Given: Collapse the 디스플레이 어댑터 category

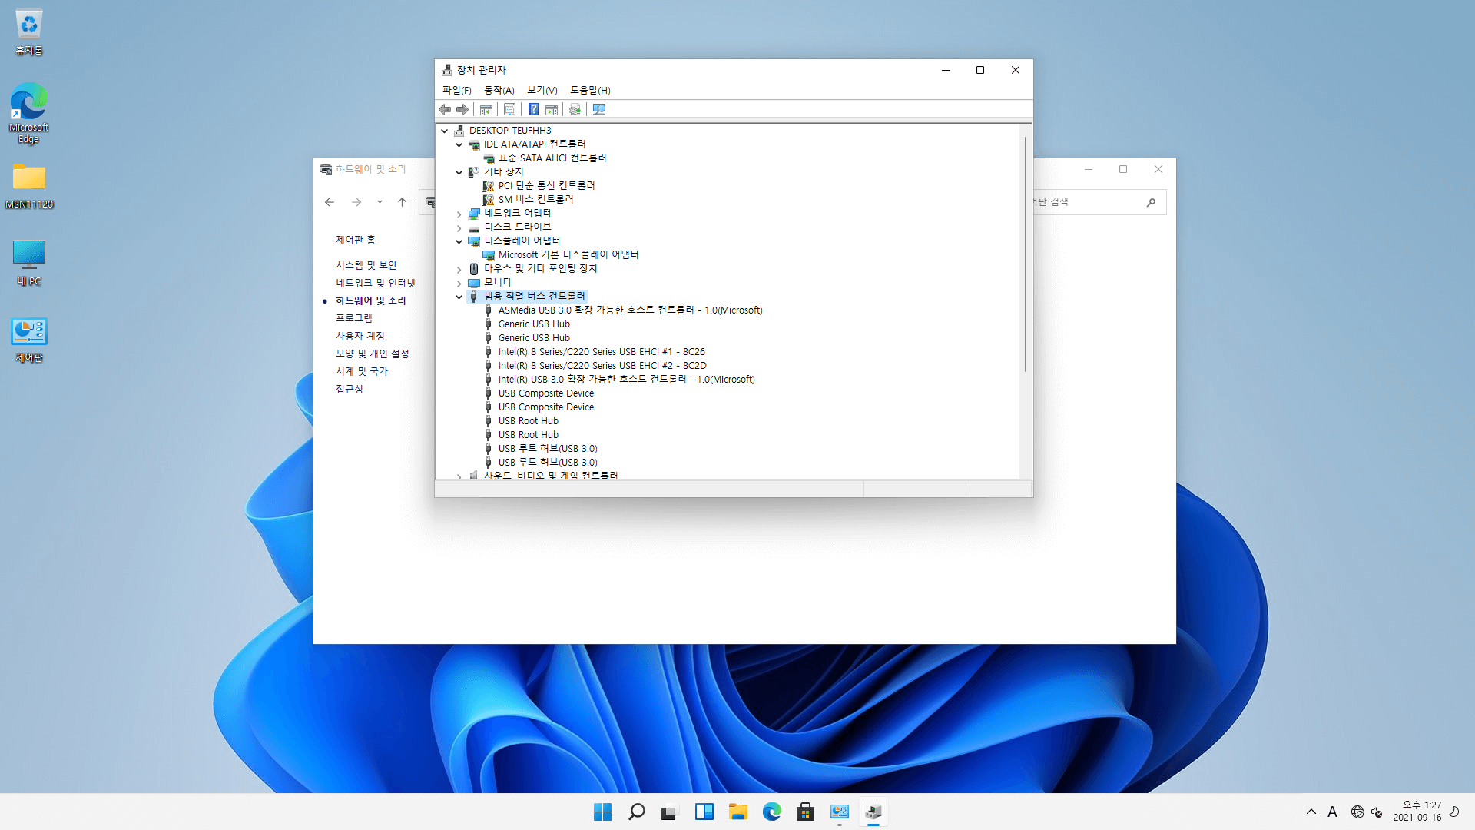Looking at the screenshot, I should point(459,241).
